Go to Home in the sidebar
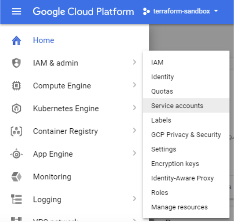Screen dimensions: 234x222 (x=44, y=40)
